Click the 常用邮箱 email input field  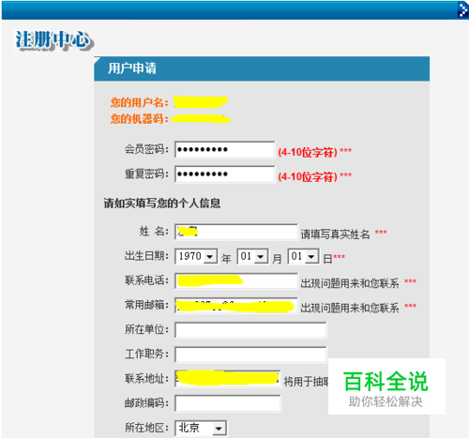[x=236, y=306]
